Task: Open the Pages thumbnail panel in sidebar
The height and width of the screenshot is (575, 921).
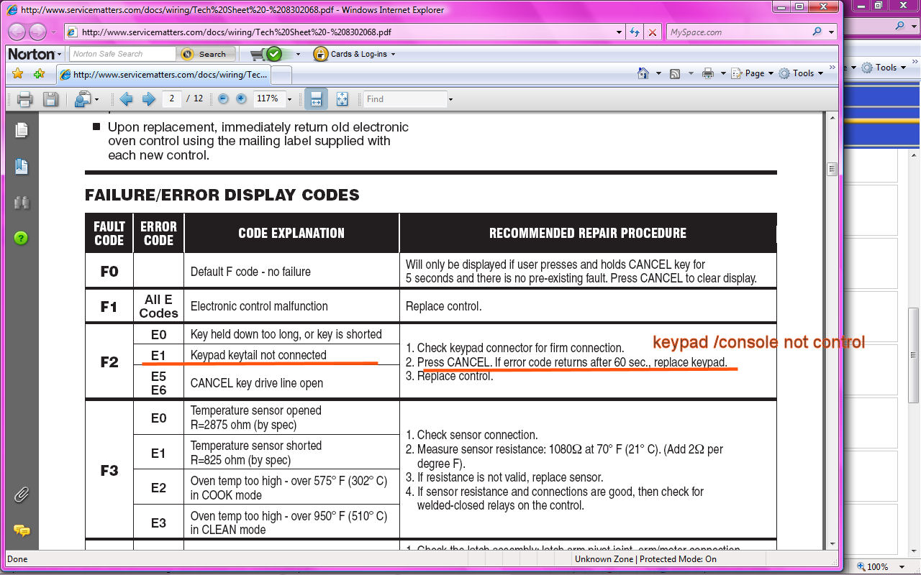Action: (22, 130)
